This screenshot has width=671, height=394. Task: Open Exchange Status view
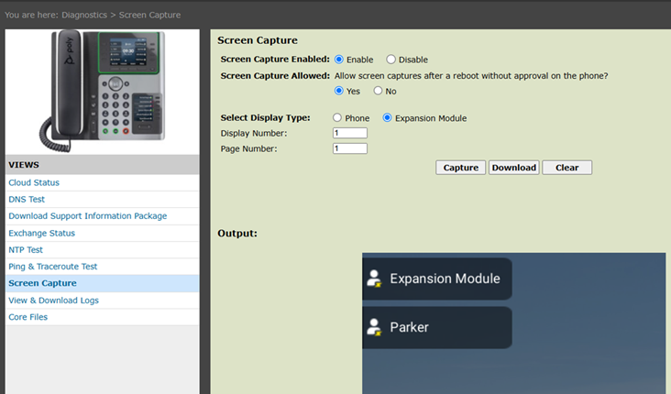point(41,233)
